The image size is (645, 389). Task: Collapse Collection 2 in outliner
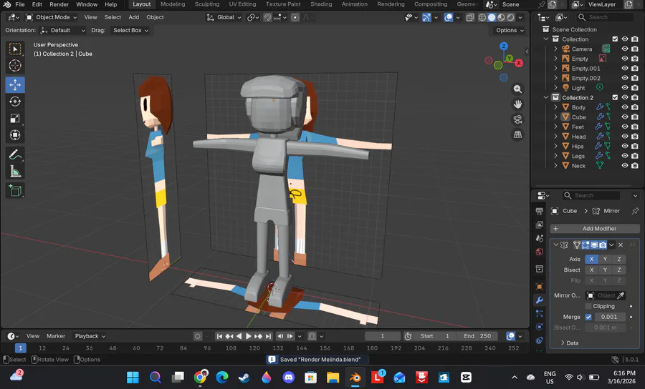(x=547, y=98)
